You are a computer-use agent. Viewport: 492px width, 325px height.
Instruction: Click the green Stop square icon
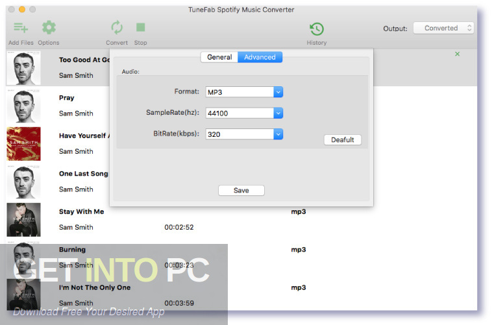(x=141, y=28)
